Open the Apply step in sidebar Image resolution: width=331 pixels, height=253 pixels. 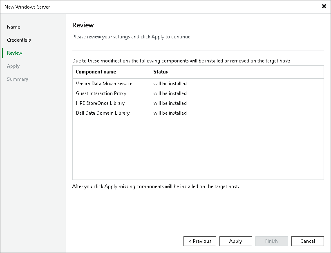[x=13, y=66]
